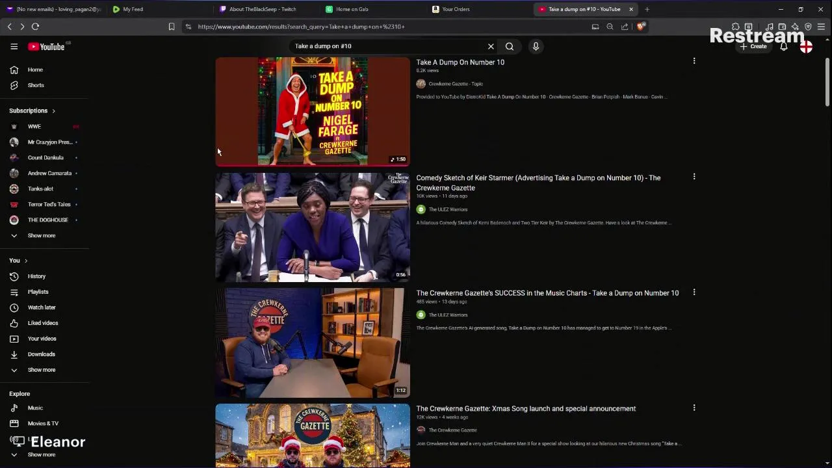Open options for SUCCESS in the Music Charts video
832x468 pixels.
coord(694,292)
